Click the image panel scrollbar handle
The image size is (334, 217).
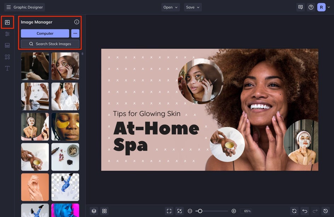coord(82,54)
